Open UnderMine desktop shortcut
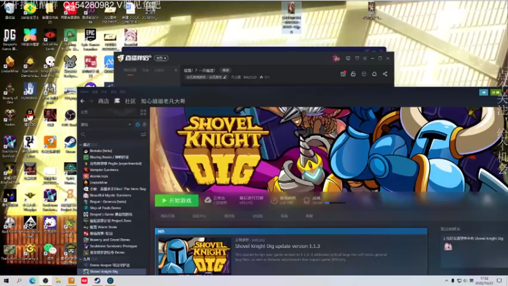The height and width of the screenshot is (286, 508). point(10,64)
